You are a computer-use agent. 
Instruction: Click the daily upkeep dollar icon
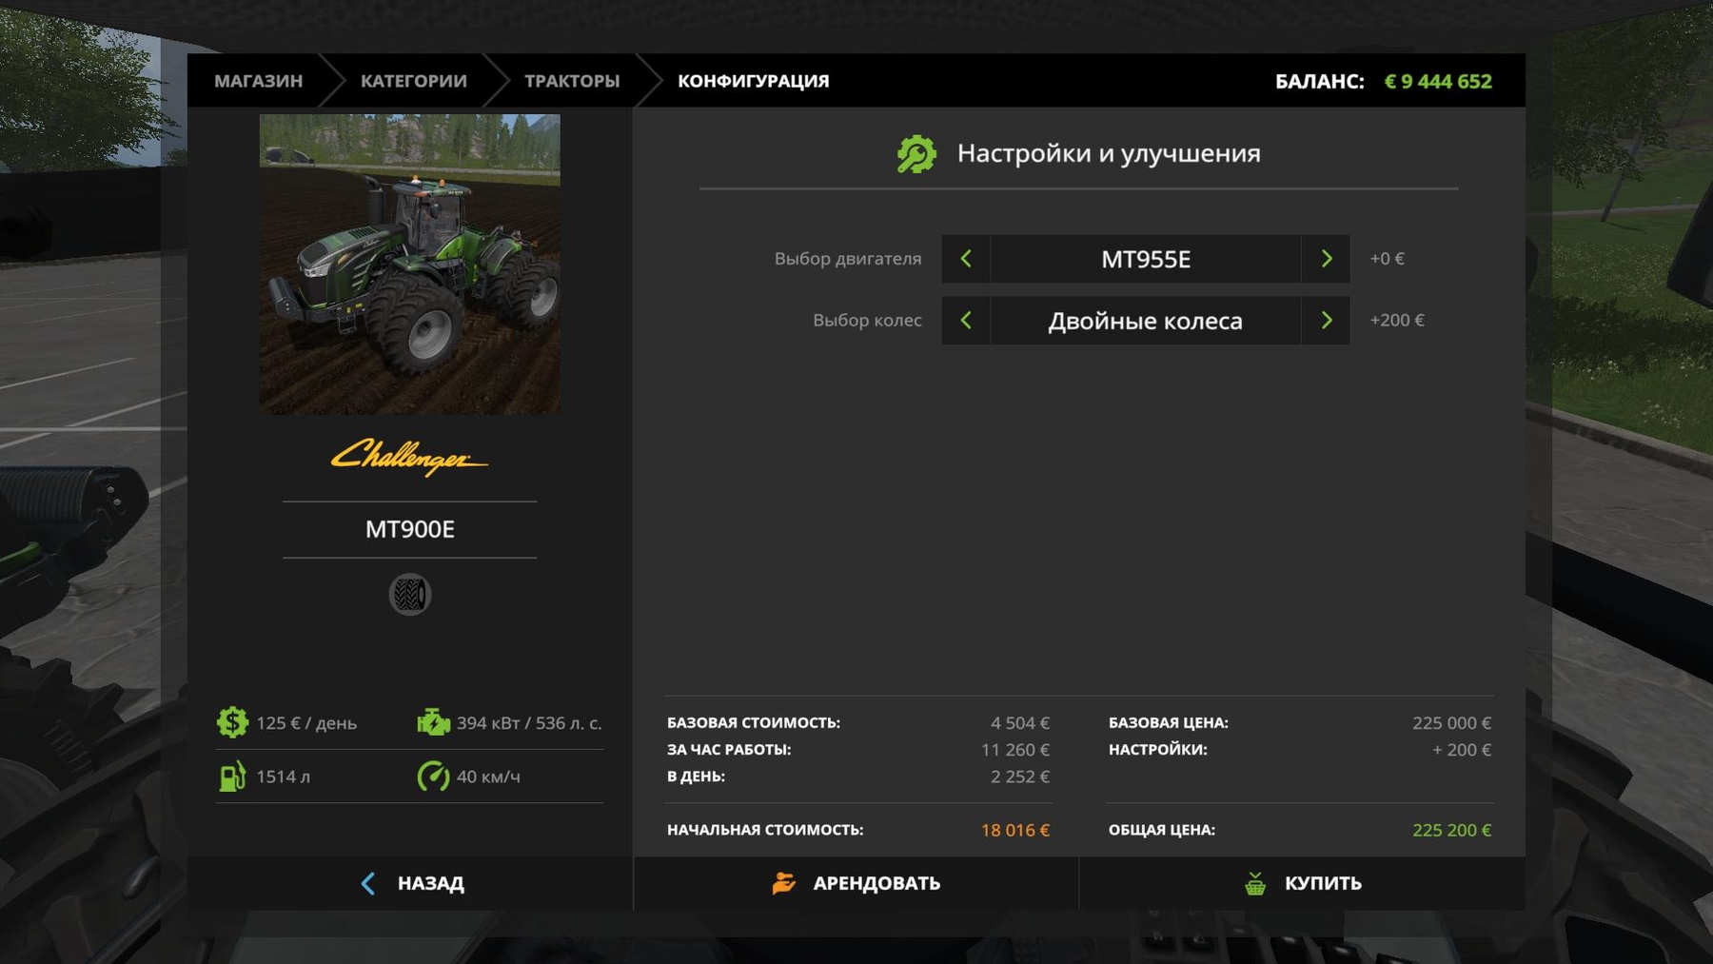(232, 722)
